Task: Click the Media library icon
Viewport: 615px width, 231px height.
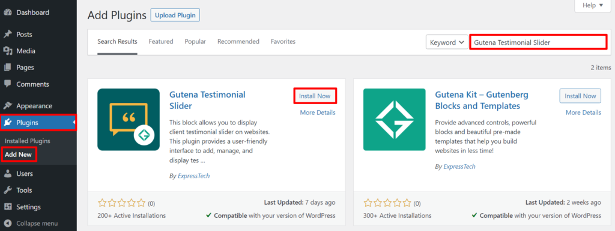Action: coord(7,51)
